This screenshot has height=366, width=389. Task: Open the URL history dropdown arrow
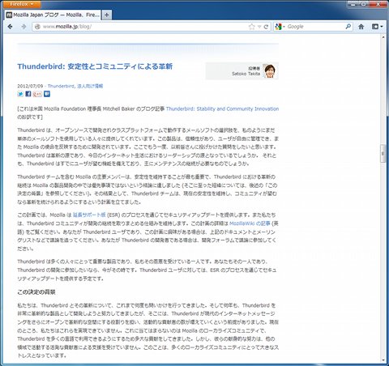tap(259, 27)
